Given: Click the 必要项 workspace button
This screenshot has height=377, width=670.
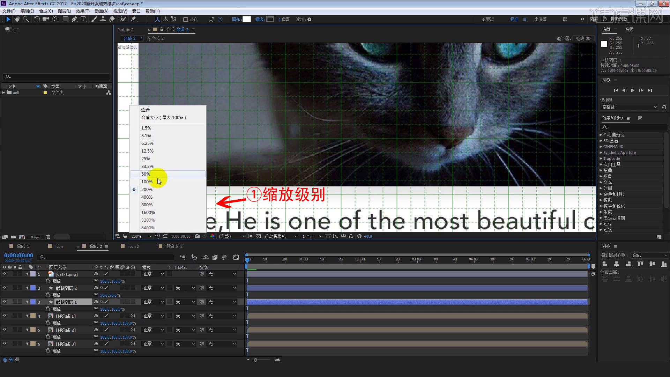Looking at the screenshot, I should [488, 19].
